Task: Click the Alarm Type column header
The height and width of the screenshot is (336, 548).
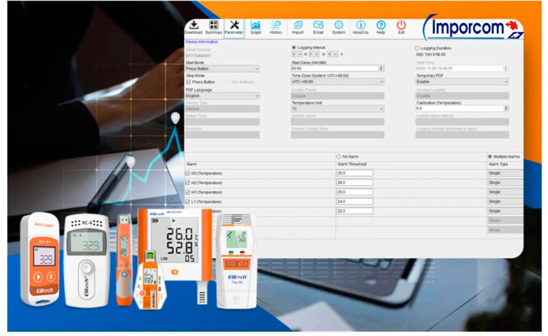Action: tap(498, 164)
